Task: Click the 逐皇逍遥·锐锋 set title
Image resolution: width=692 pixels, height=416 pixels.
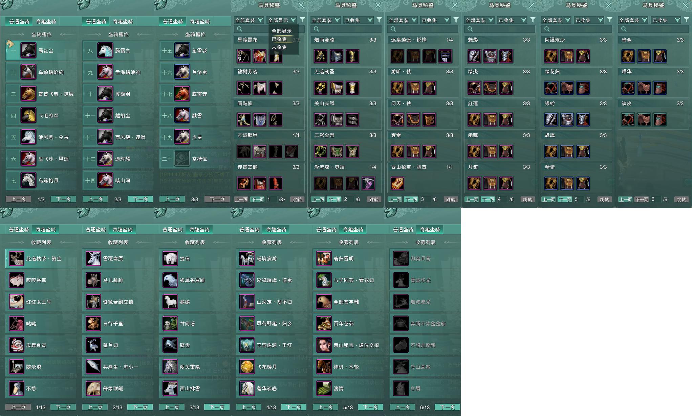Action: click(x=409, y=40)
